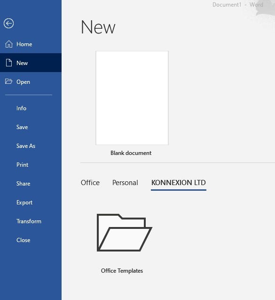Switch to the Personal templates tab
This screenshot has width=275, height=300.
[125, 183]
